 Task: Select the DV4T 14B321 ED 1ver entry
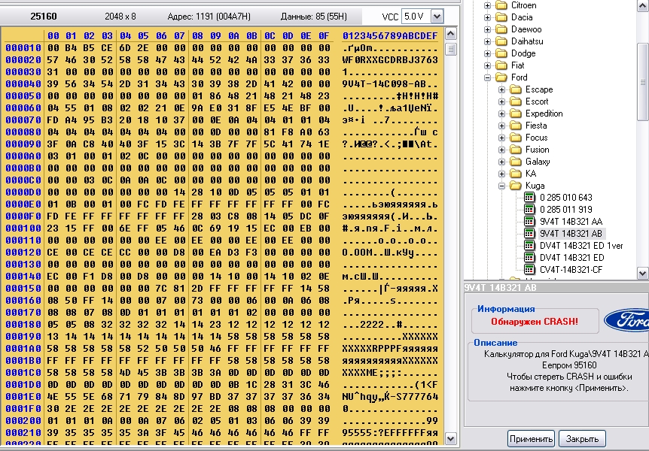tap(581, 246)
